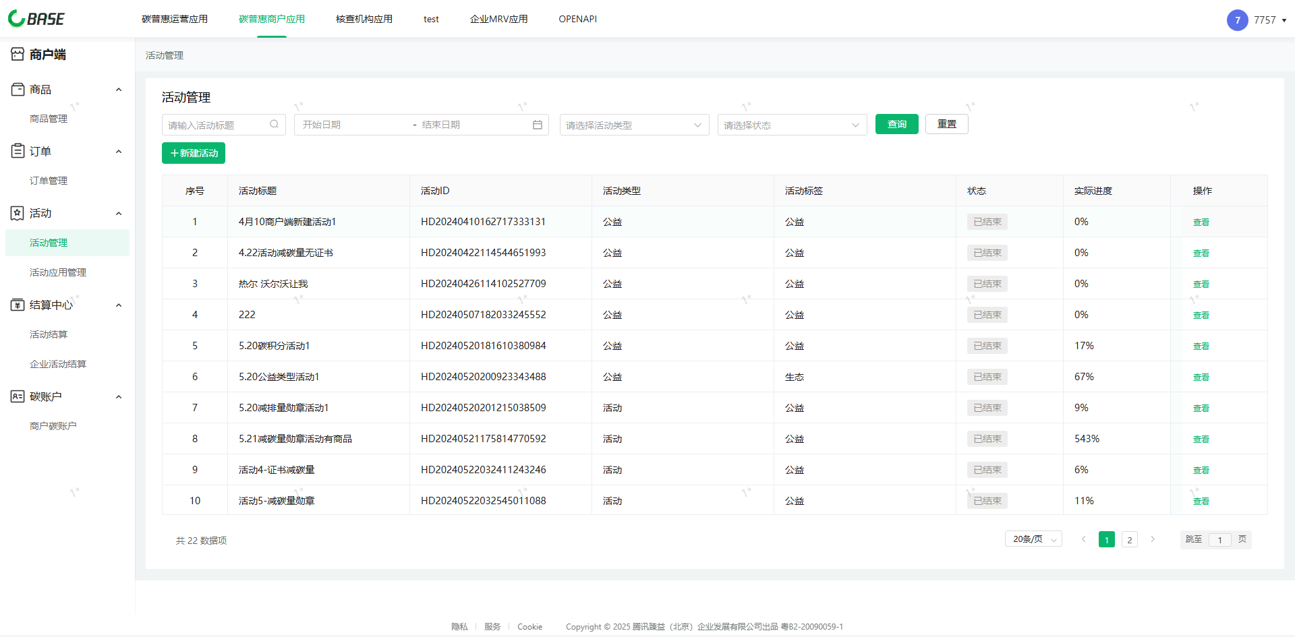This screenshot has width=1295, height=637.
Task: Click the 新建活动 button
Action: coord(194,153)
